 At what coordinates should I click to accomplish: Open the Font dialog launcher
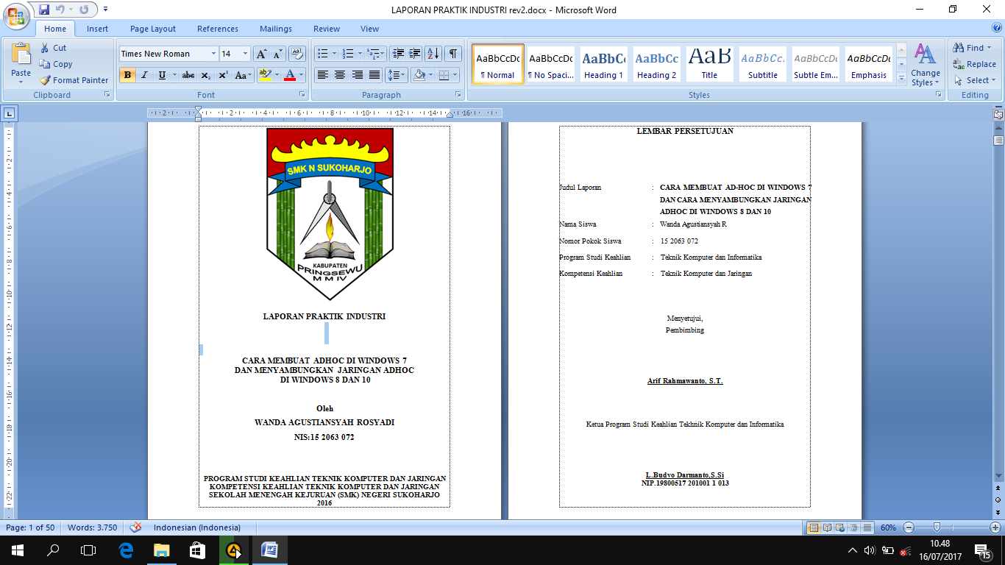pyautogui.click(x=302, y=95)
